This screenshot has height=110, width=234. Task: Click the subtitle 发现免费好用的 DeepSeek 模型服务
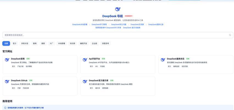coord(118,20)
